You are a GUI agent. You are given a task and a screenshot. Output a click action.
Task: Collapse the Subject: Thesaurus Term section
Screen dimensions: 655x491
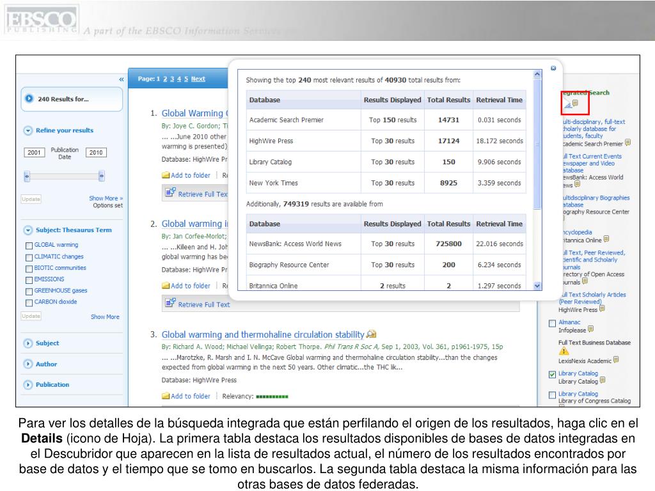[28, 230]
